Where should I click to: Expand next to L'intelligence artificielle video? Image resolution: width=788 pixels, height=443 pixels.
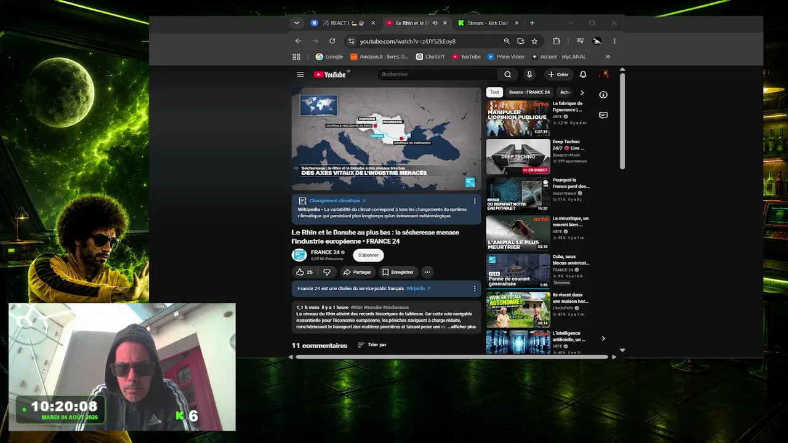(603, 338)
